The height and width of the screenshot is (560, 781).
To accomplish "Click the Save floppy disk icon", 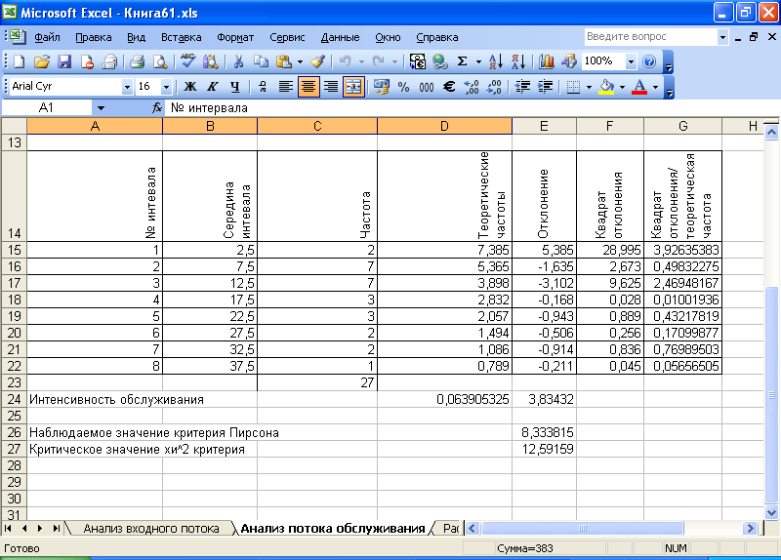I will pos(64,61).
